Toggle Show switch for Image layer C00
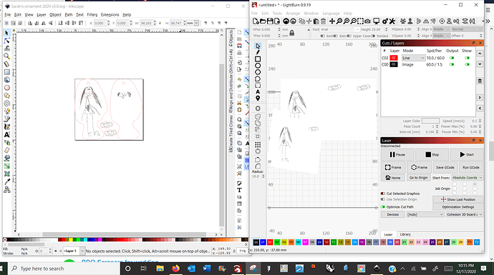The image size is (494, 275). tap(467, 64)
